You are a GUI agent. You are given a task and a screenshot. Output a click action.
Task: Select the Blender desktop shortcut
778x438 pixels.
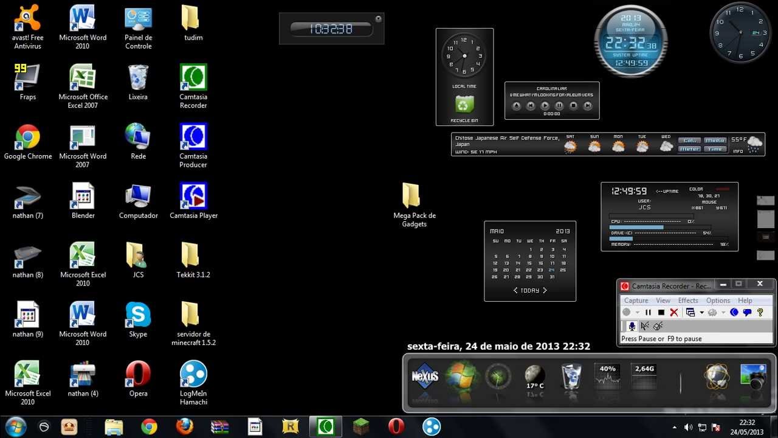tap(83, 201)
